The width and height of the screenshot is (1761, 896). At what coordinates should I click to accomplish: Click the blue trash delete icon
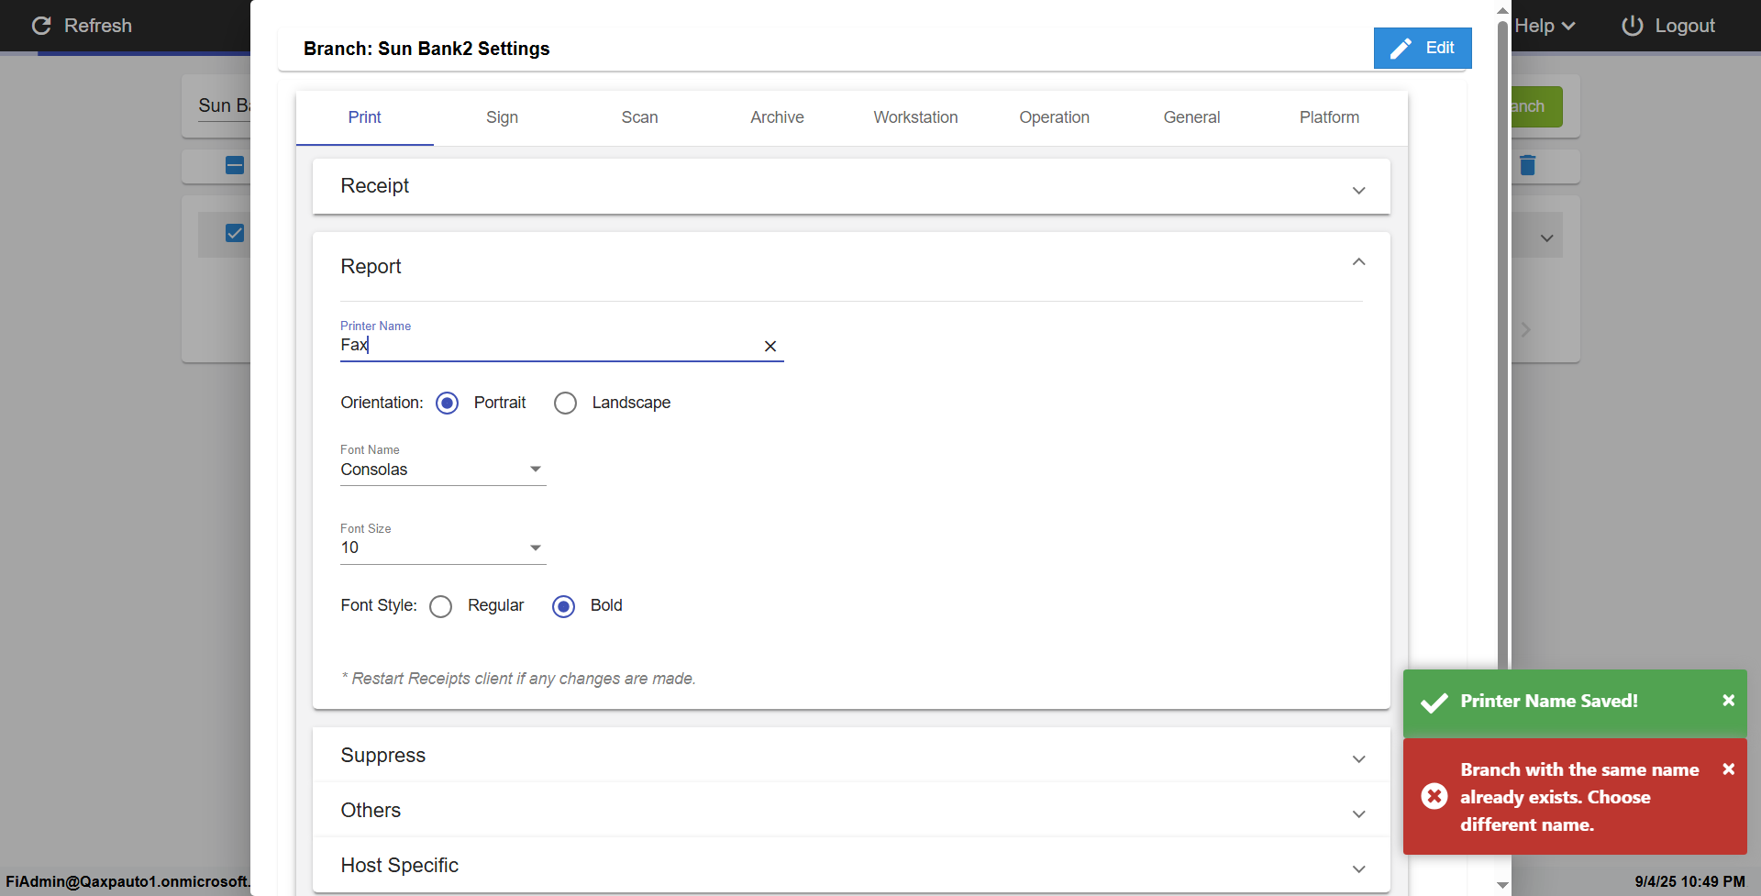click(1527, 165)
